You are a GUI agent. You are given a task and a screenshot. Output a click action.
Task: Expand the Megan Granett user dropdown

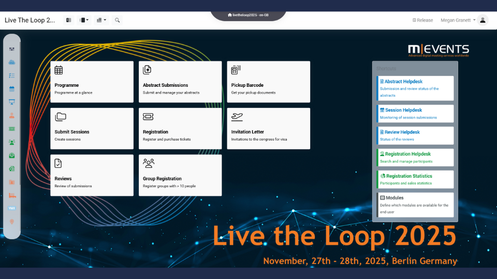pyautogui.click(x=458, y=20)
